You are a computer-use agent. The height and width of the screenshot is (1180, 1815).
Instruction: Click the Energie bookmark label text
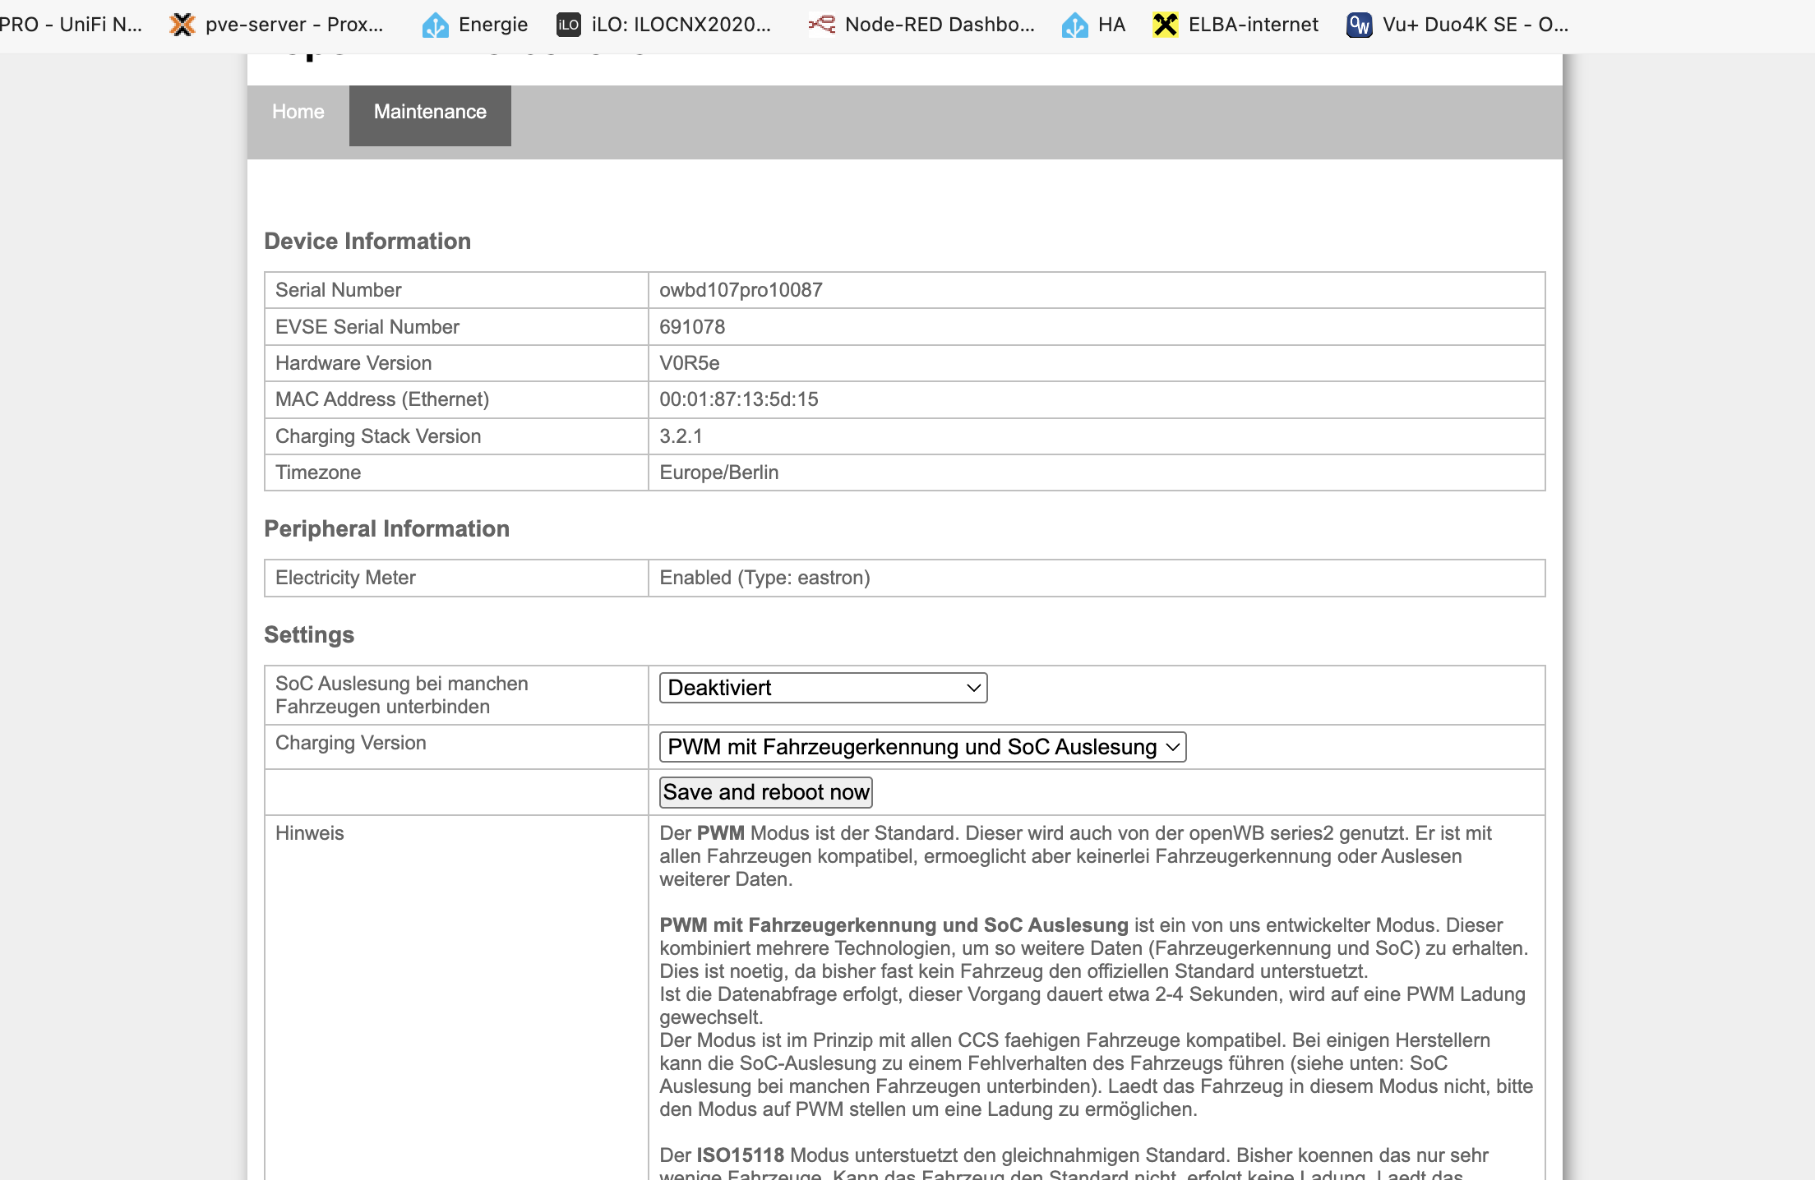click(x=493, y=25)
